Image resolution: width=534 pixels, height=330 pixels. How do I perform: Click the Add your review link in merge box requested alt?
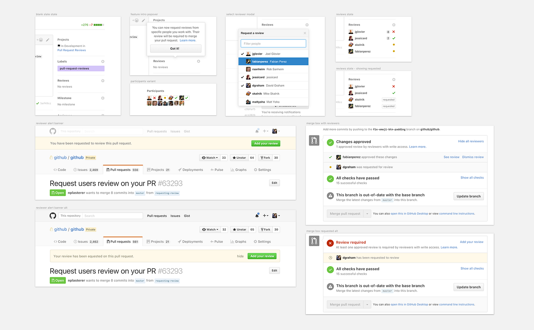coord(471,242)
